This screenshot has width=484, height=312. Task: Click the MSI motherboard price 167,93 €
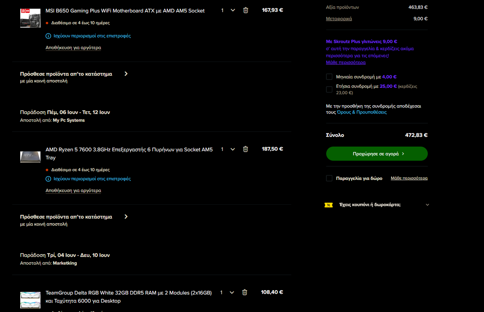[273, 10]
